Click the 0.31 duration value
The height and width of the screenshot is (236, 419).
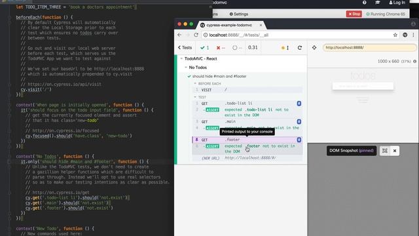[253, 47]
